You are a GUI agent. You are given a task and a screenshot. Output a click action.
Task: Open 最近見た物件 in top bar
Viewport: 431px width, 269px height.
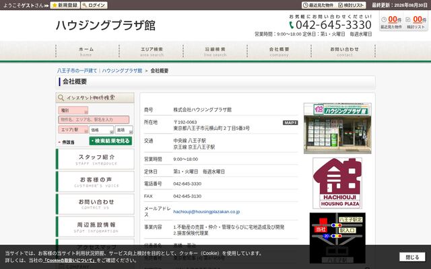tap(319, 5)
